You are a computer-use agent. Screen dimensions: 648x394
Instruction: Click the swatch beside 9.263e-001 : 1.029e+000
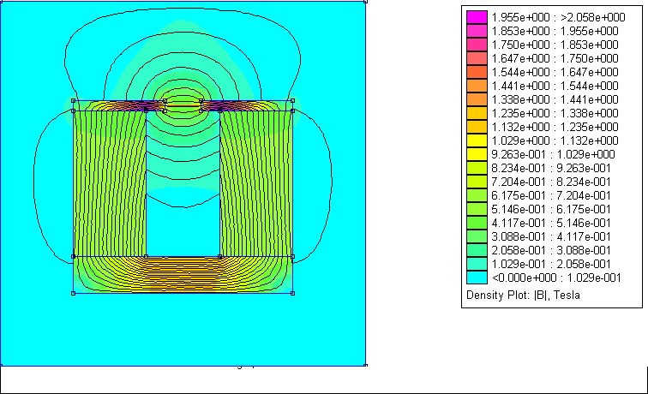click(477, 154)
